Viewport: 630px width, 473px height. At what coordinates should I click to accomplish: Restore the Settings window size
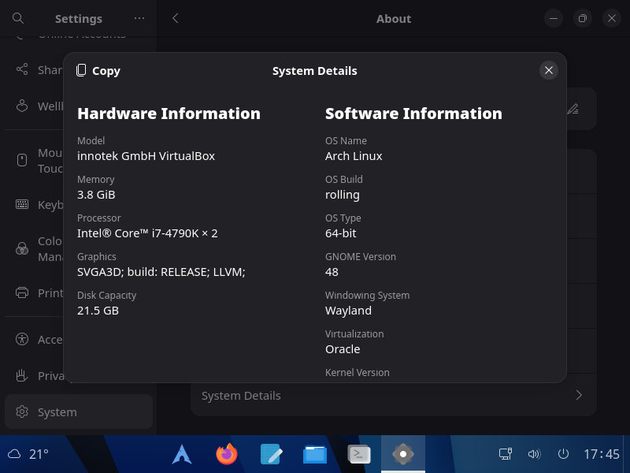(x=583, y=18)
